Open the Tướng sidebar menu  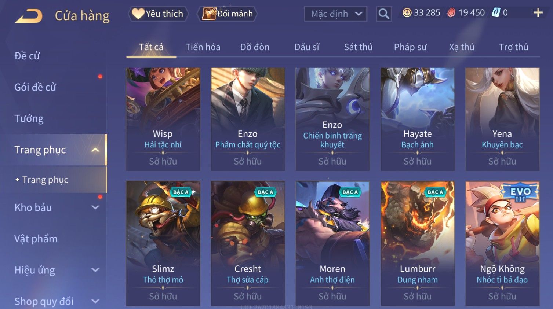click(x=29, y=118)
